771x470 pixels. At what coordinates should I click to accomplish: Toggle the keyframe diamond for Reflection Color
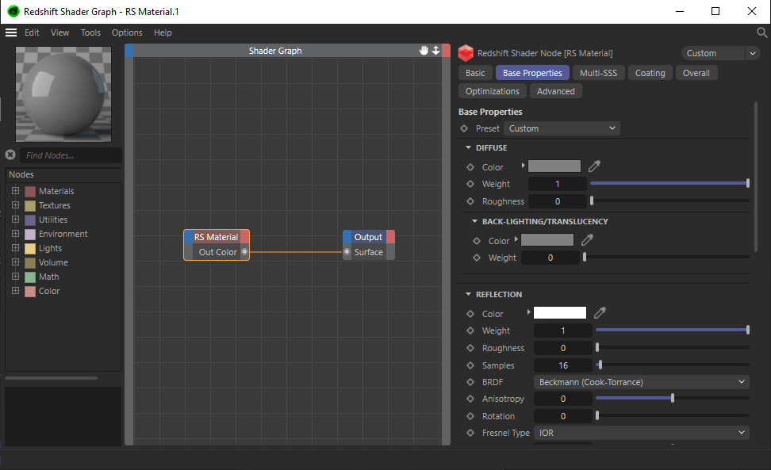pos(470,313)
